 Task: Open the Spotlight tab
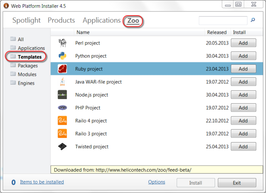point(26,20)
